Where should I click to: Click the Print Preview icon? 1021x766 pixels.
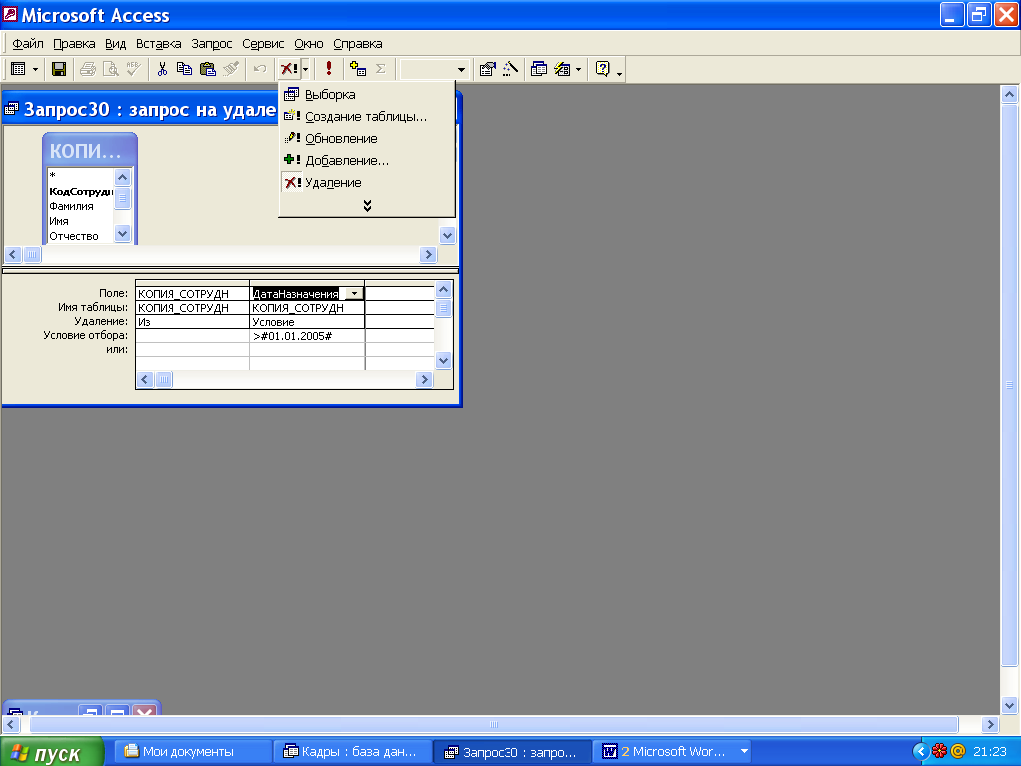click(x=111, y=69)
